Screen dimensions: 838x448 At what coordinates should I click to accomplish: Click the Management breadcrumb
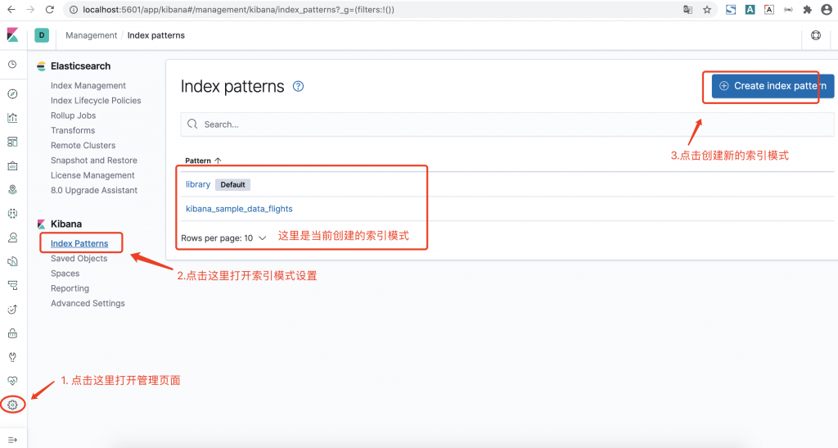click(x=92, y=35)
